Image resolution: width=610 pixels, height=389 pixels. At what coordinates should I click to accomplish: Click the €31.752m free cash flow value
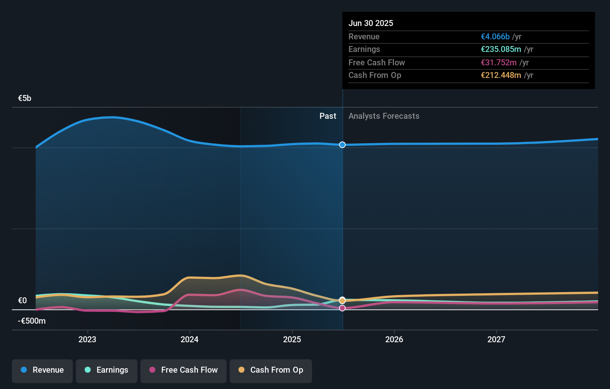[x=499, y=63]
